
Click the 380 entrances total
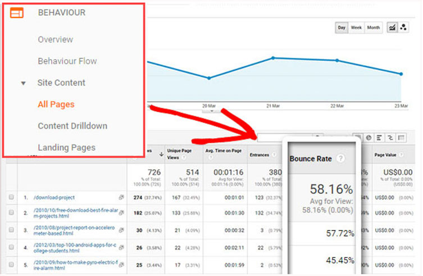point(275,172)
